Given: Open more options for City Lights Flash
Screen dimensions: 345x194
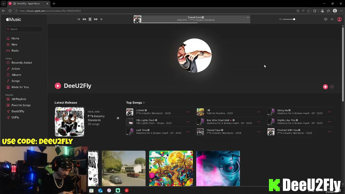Looking at the screenshot, I should [x=188, y=122].
